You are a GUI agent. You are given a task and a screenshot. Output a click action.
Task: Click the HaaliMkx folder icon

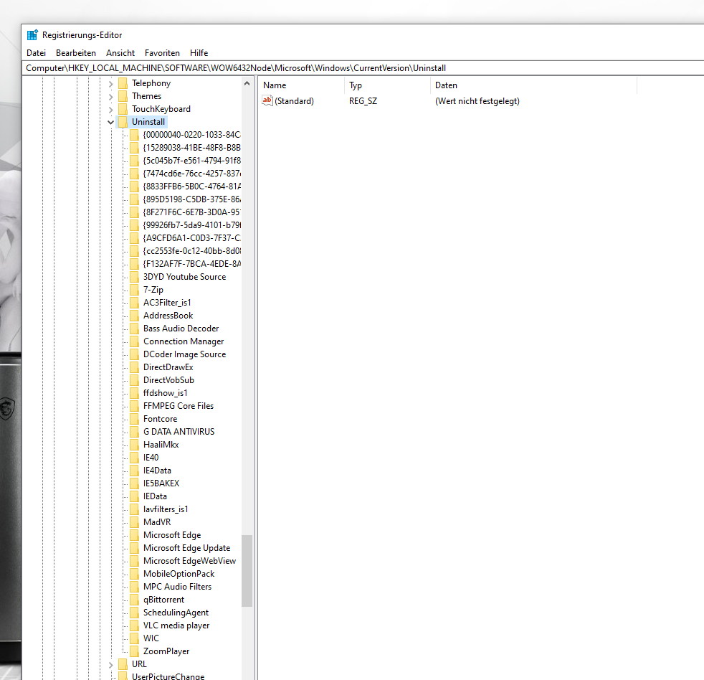(134, 445)
